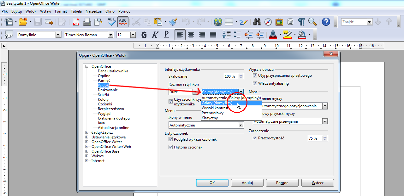Screen dimensions: 404x196
Task: Click the Format Paintbrush icon
Action: pos(173,22)
